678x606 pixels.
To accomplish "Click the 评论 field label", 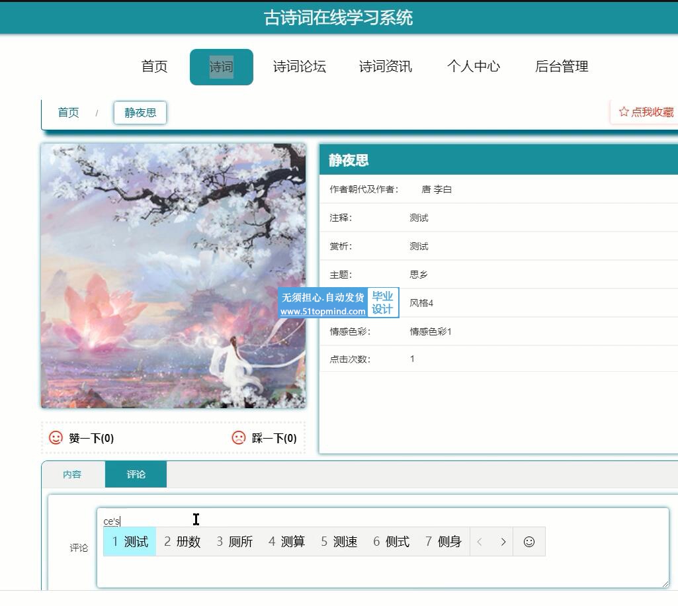I will pyautogui.click(x=79, y=548).
